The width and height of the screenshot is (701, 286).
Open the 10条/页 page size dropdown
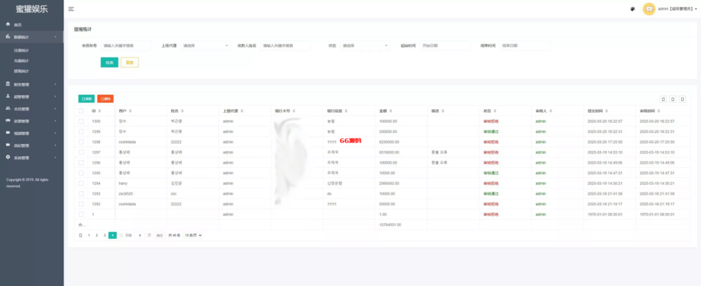[x=193, y=235]
